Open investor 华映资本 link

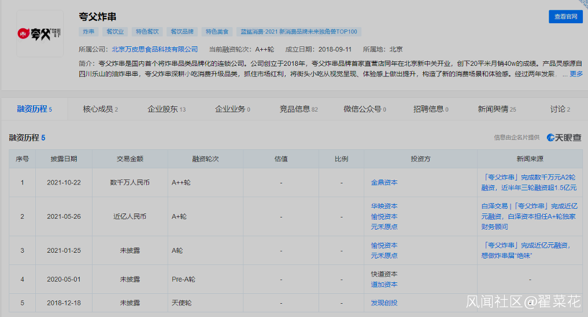[x=384, y=206]
